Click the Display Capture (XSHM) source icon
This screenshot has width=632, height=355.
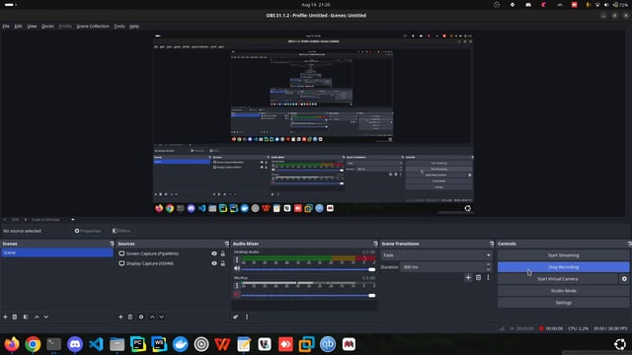(121, 263)
